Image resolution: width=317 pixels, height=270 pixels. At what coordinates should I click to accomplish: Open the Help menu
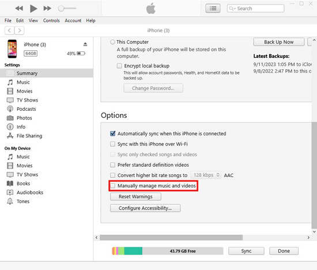(90, 20)
